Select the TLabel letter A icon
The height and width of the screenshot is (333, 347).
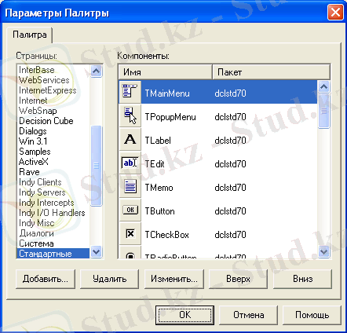coord(130,139)
